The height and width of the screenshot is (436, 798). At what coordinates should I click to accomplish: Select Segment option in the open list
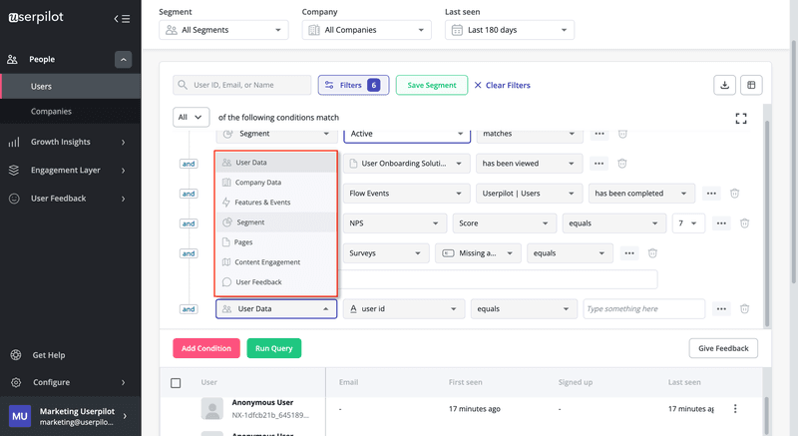[276, 222]
